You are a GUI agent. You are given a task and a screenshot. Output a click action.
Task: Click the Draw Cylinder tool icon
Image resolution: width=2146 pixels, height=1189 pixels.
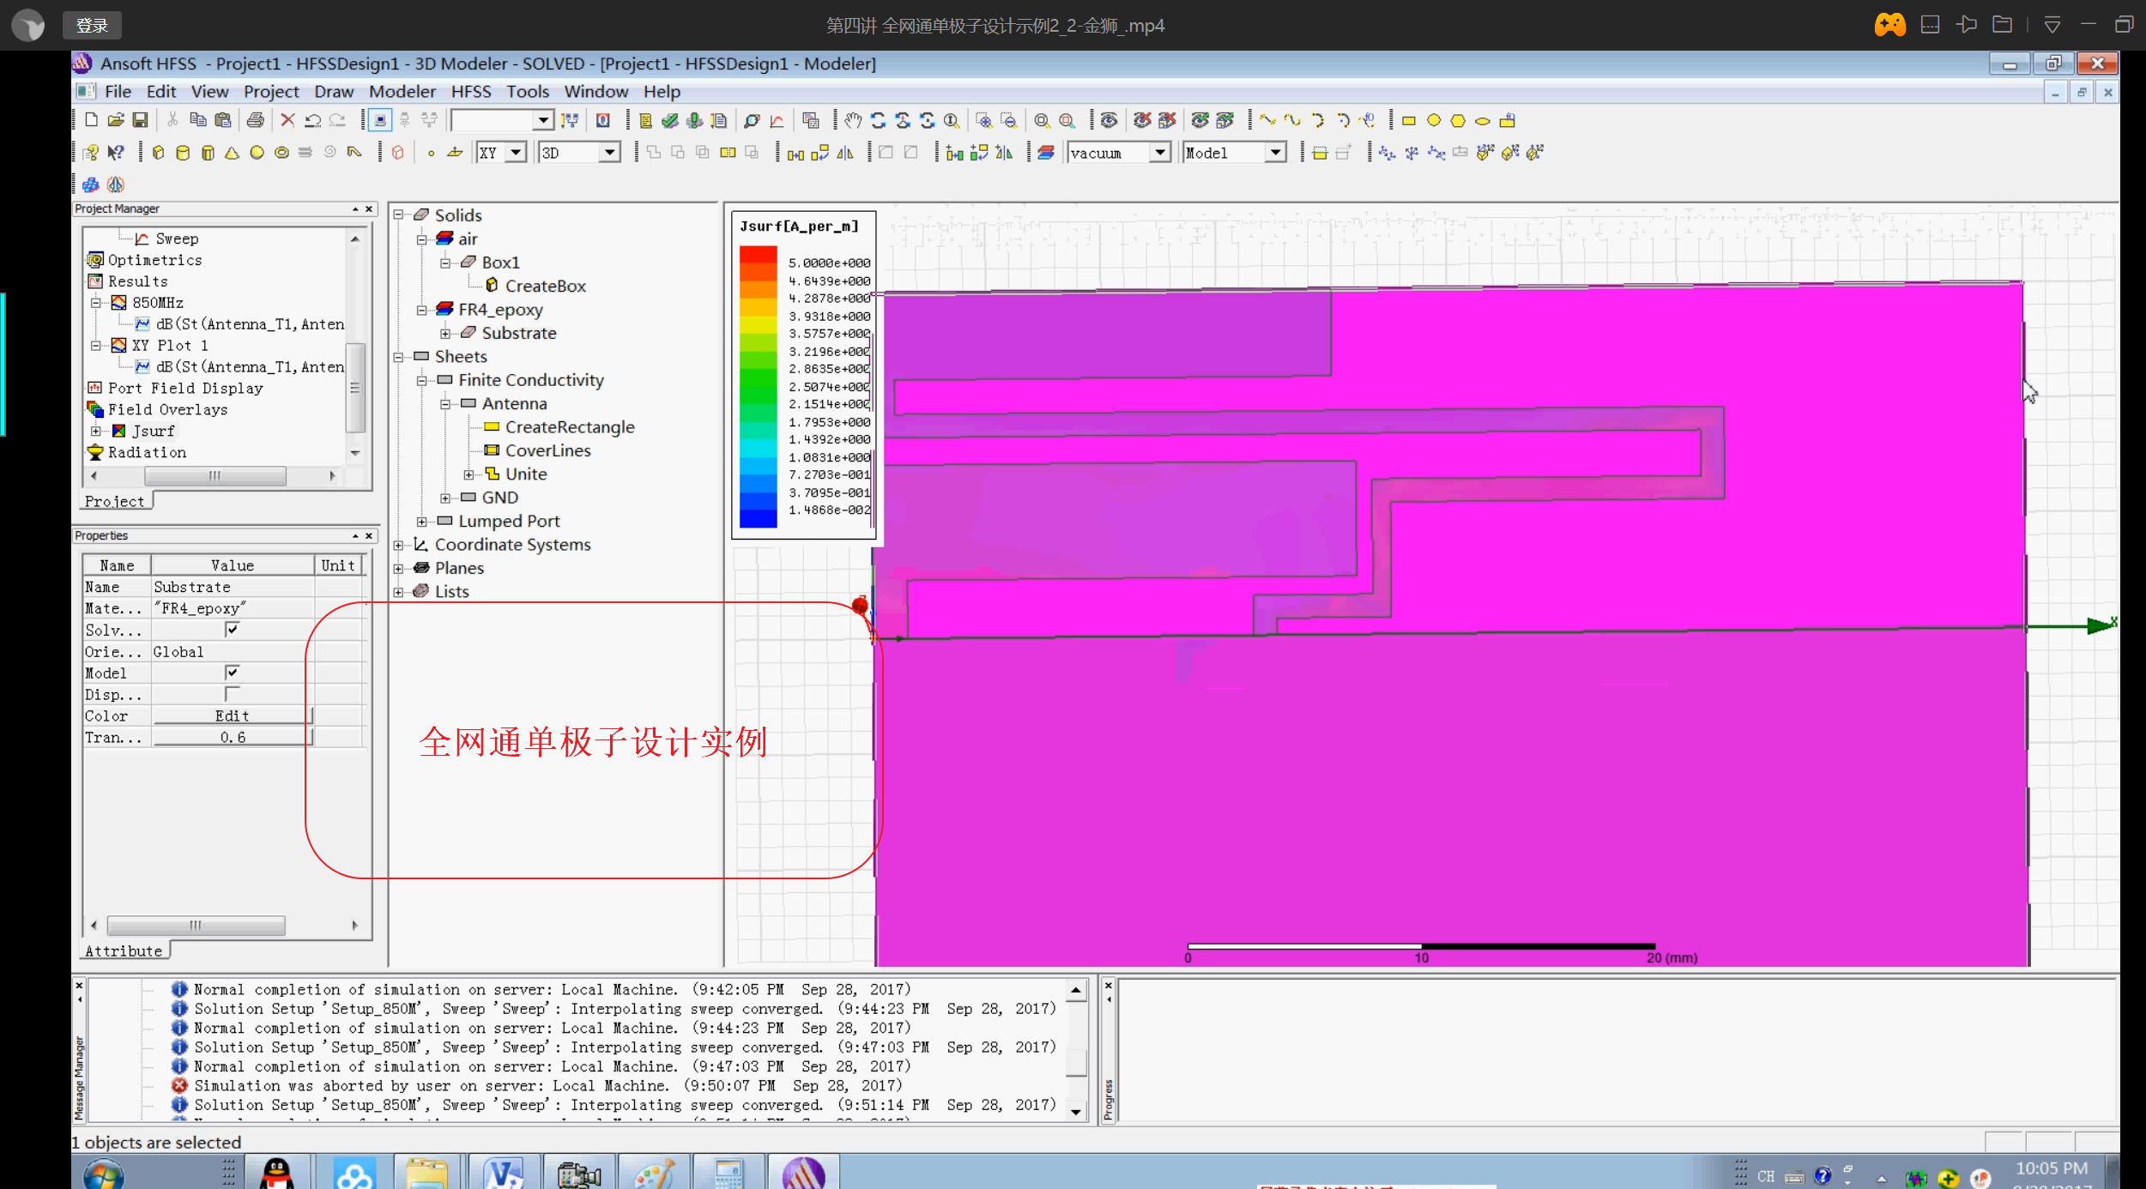(183, 153)
